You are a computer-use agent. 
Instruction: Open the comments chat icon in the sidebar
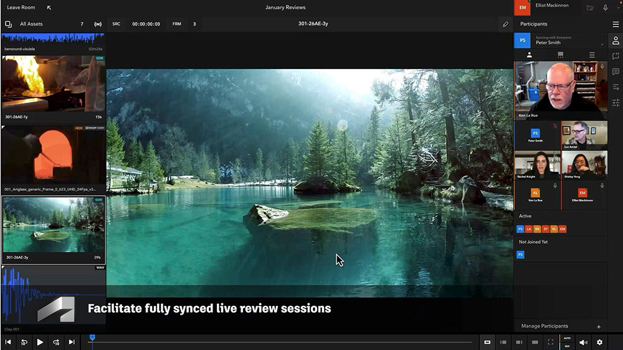click(616, 71)
